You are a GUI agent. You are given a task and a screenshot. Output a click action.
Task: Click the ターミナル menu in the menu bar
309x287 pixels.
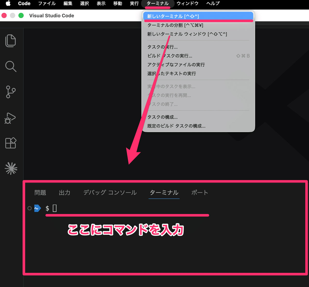coord(158,3)
